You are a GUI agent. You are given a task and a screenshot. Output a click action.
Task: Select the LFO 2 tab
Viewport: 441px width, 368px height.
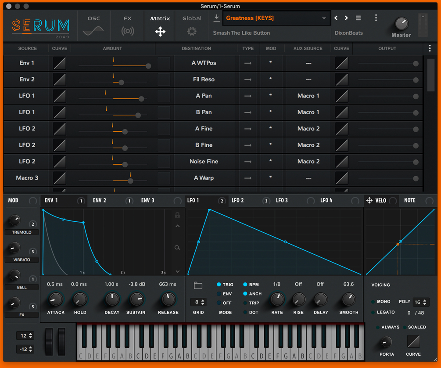click(238, 201)
